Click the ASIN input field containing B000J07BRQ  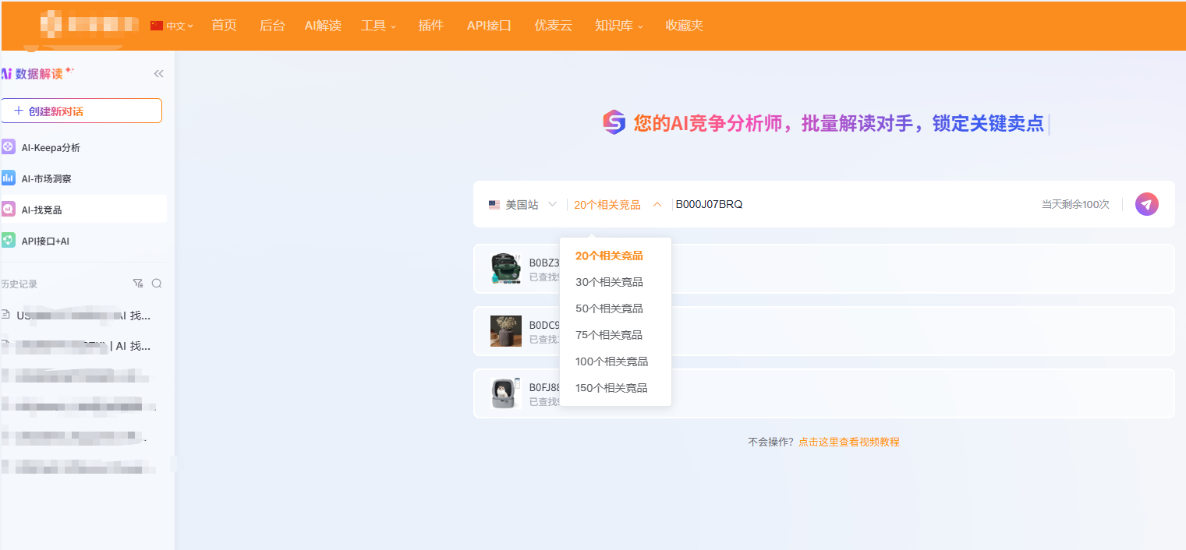[x=850, y=205]
